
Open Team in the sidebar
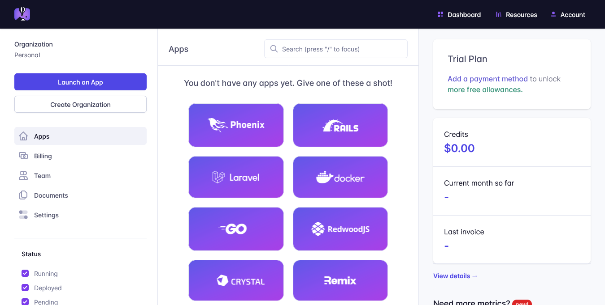point(80,175)
